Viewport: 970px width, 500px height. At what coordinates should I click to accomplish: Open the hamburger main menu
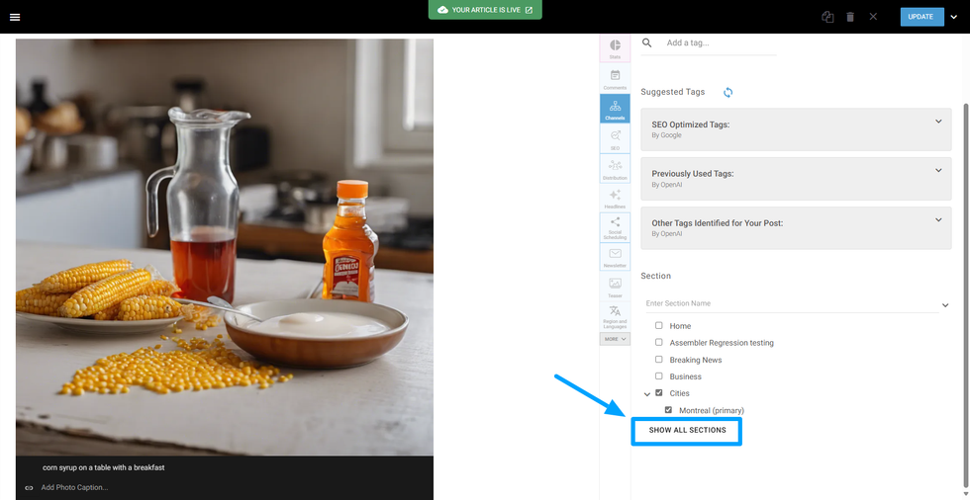click(x=15, y=17)
